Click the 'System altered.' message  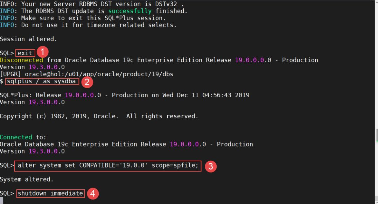tap(27, 180)
